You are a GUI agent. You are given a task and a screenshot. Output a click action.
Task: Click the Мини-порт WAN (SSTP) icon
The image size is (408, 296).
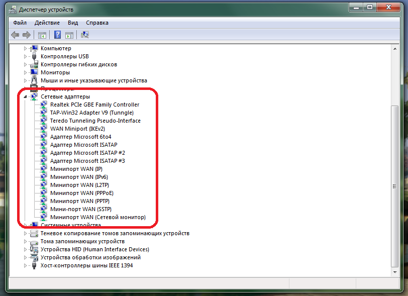[x=44, y=209]
